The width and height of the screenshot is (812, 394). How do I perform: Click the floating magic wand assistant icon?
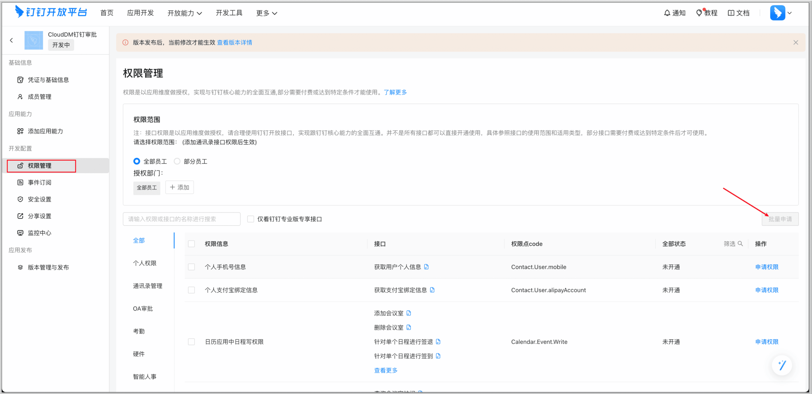point(782,365)
